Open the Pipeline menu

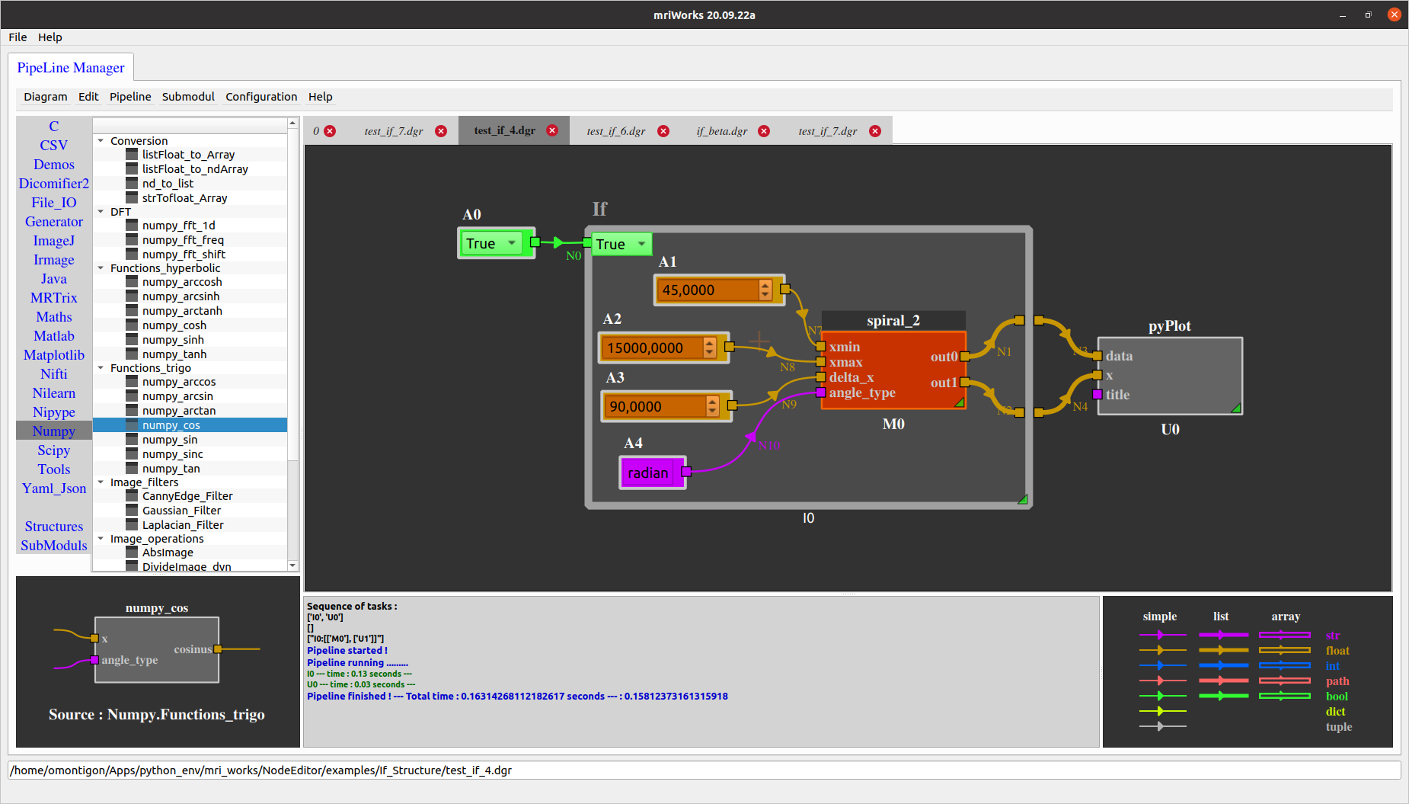(x=130, y=97)
